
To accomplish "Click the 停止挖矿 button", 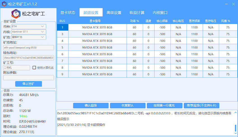I will click(29, 84).
